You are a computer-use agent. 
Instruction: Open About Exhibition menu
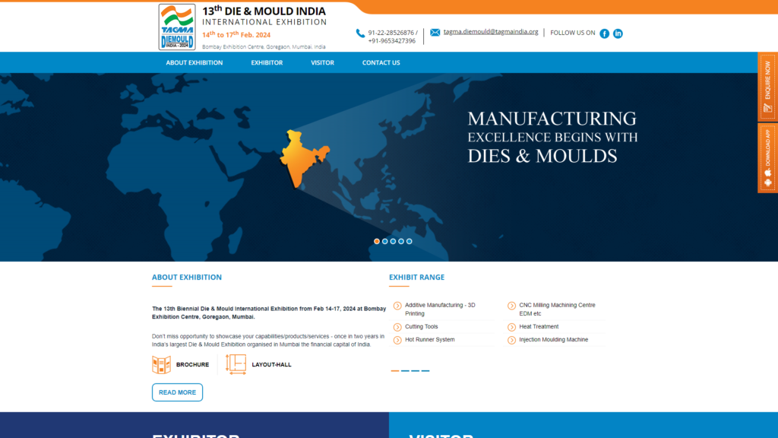pos(194,62)
